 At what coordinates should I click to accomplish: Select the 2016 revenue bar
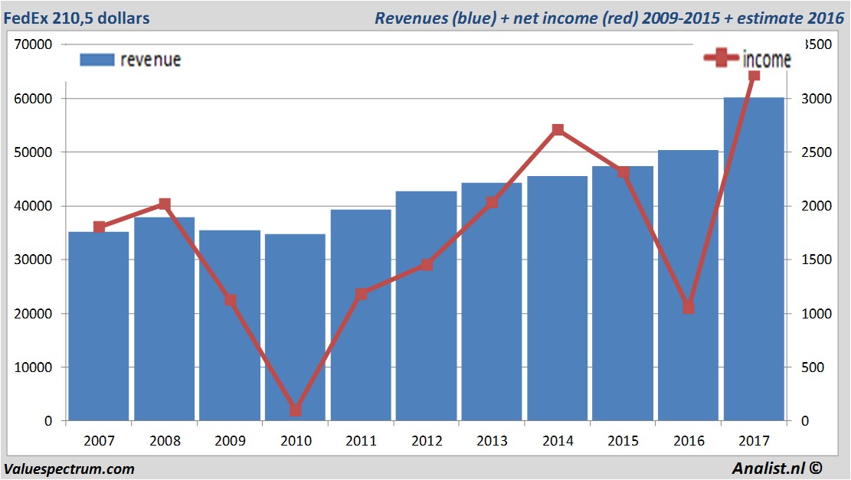[x=688, y=286]
